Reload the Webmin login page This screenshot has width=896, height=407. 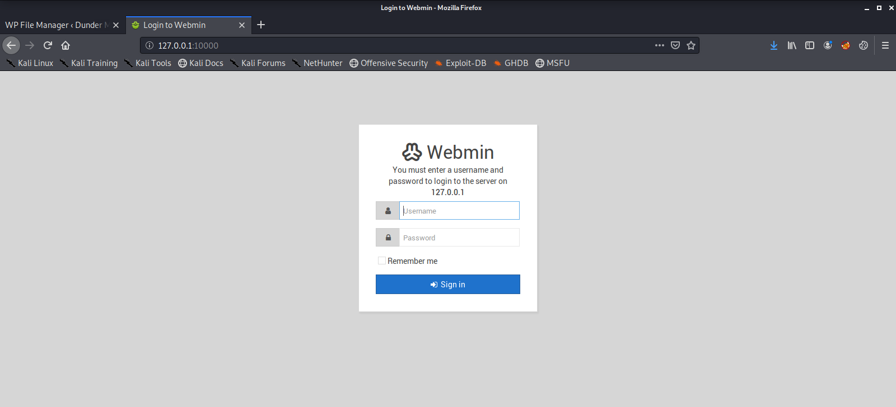click(x=48, y=45)
